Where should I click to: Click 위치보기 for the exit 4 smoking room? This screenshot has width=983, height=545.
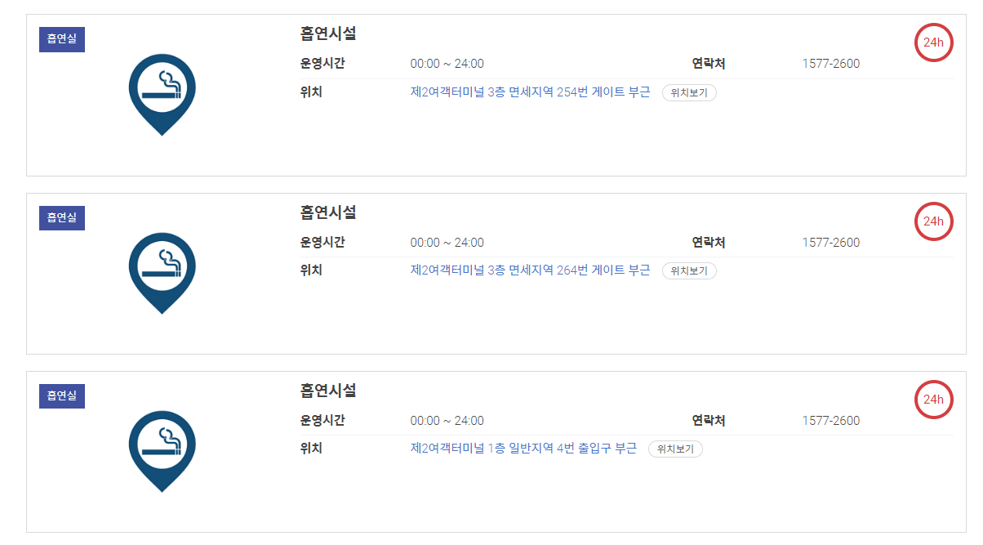pyautogui.click(x=675, y=449)
